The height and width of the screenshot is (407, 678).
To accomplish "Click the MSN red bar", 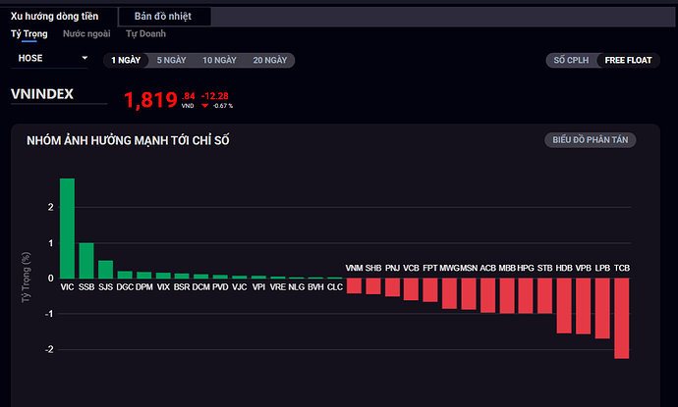I will [469, 294].
